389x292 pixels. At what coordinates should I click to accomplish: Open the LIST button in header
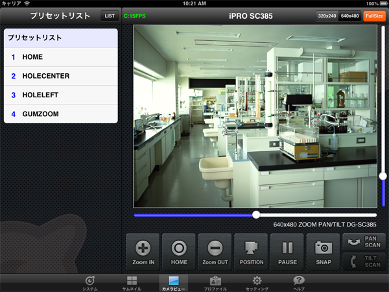109,16
